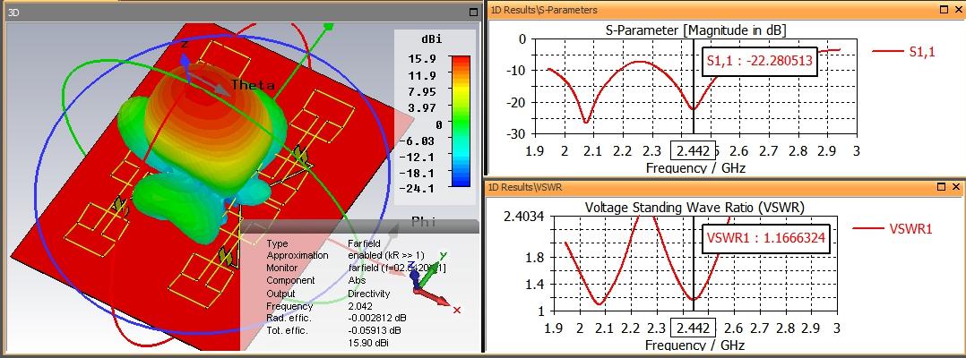Viewport: 966px width, 358px height.
Task: Click the Phi axis label in 3D view
Action: point(423,221)
